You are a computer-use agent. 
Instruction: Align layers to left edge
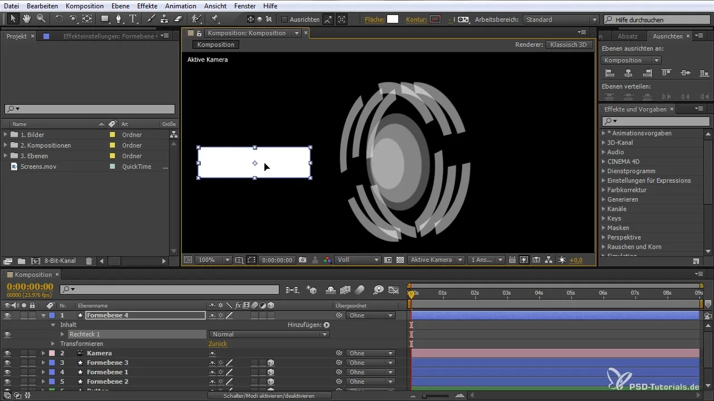pos(610,73)
